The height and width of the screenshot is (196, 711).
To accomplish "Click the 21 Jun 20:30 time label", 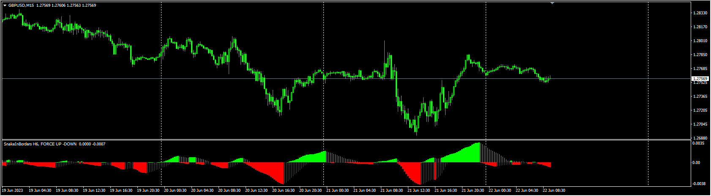I will point(473,191).
